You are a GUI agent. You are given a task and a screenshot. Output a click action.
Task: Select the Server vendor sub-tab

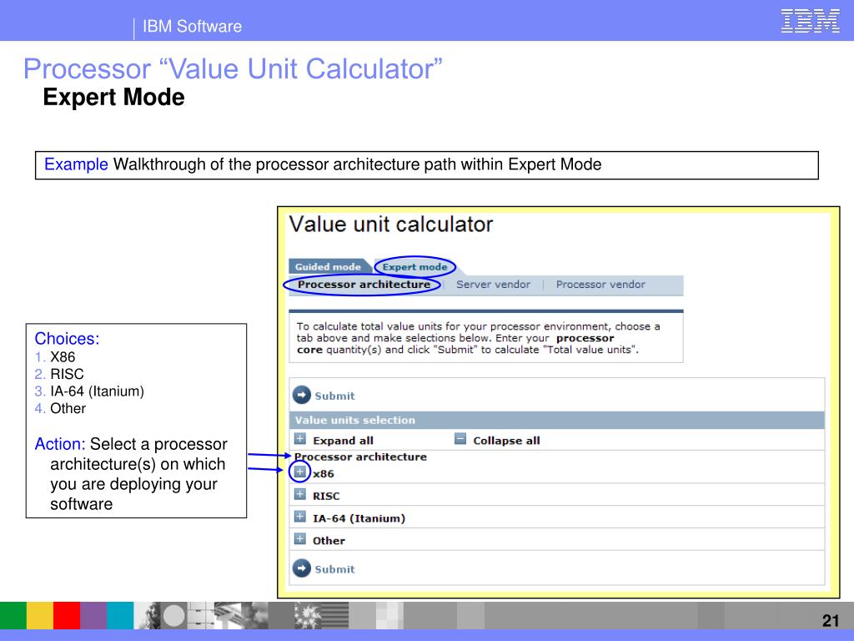[x=493, y=285]
